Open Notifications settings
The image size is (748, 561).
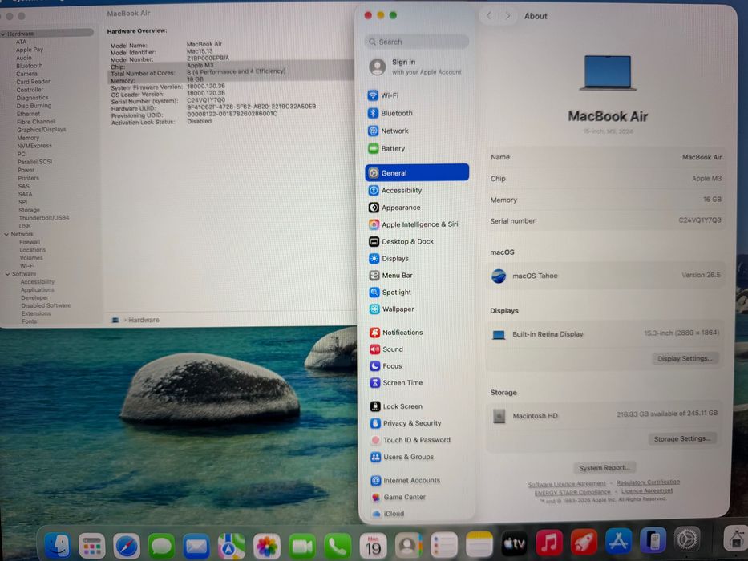(418, 333)
